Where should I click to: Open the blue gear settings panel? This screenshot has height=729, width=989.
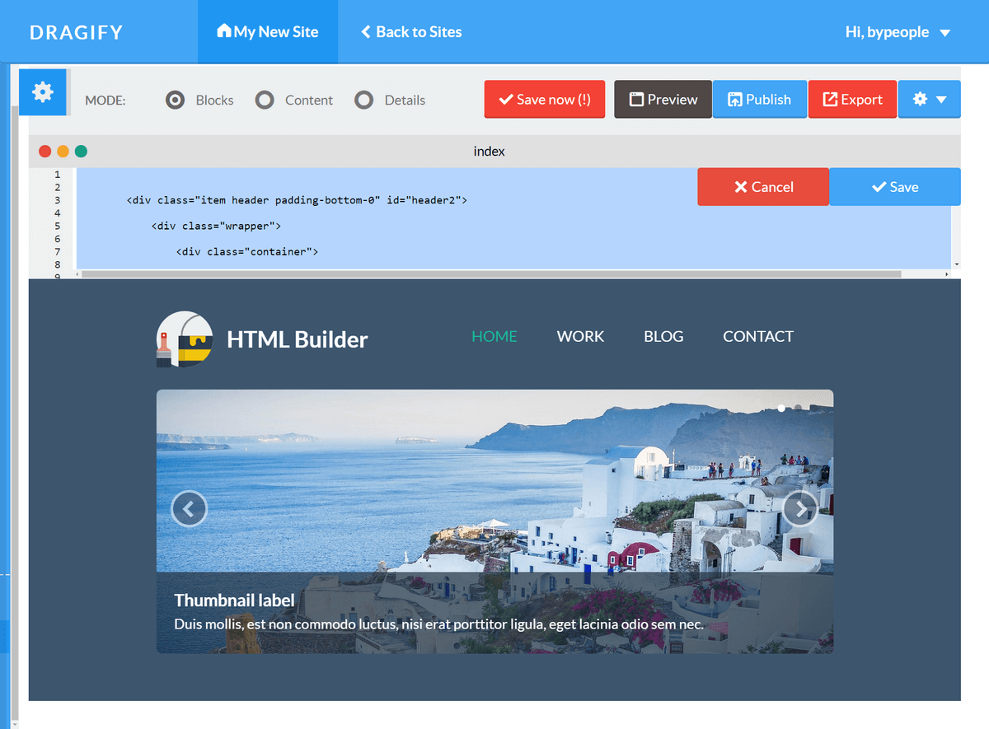click(43, 91)
